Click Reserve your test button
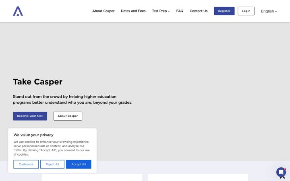 30,116
